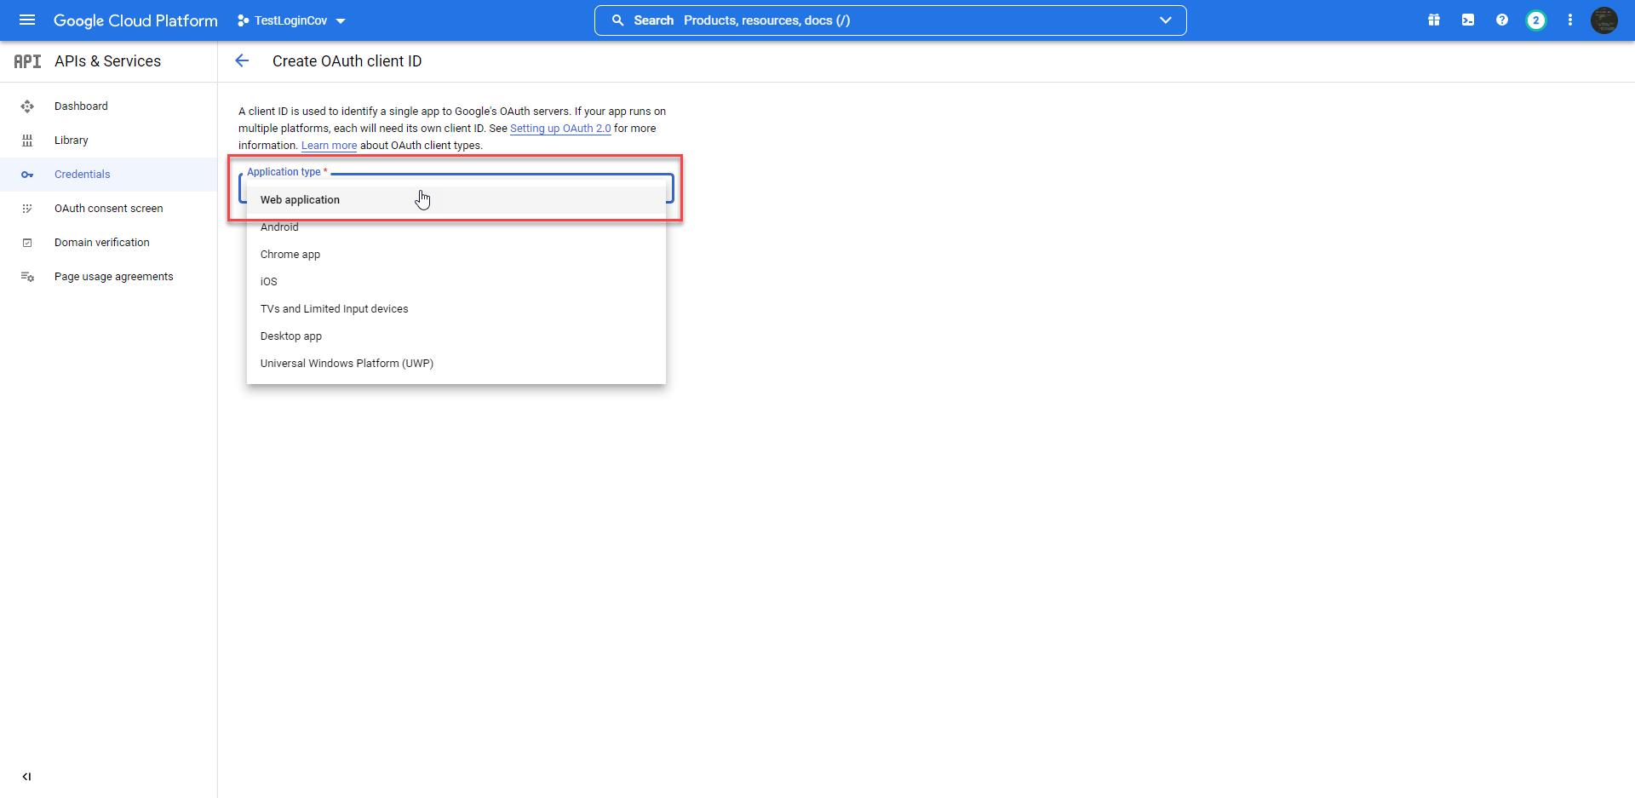Click the Create OAuth client ID title
Viewport: 1635px width, 798px height.
pos(347,61)
